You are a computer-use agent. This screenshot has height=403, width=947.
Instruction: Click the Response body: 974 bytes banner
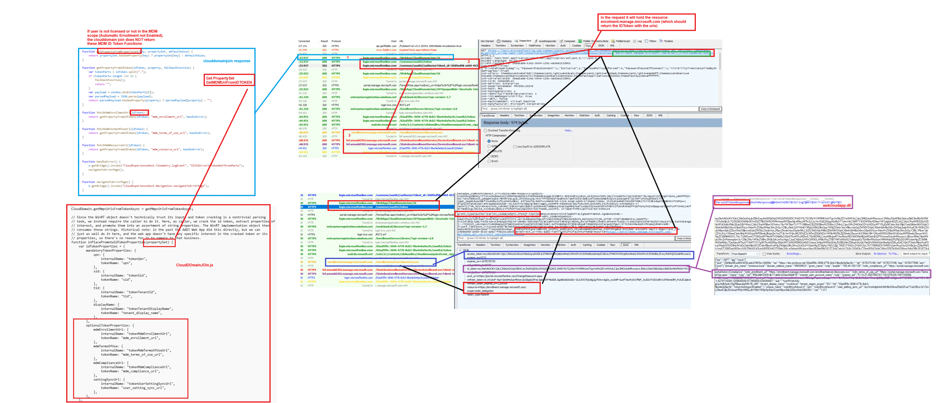pos(601,123)
